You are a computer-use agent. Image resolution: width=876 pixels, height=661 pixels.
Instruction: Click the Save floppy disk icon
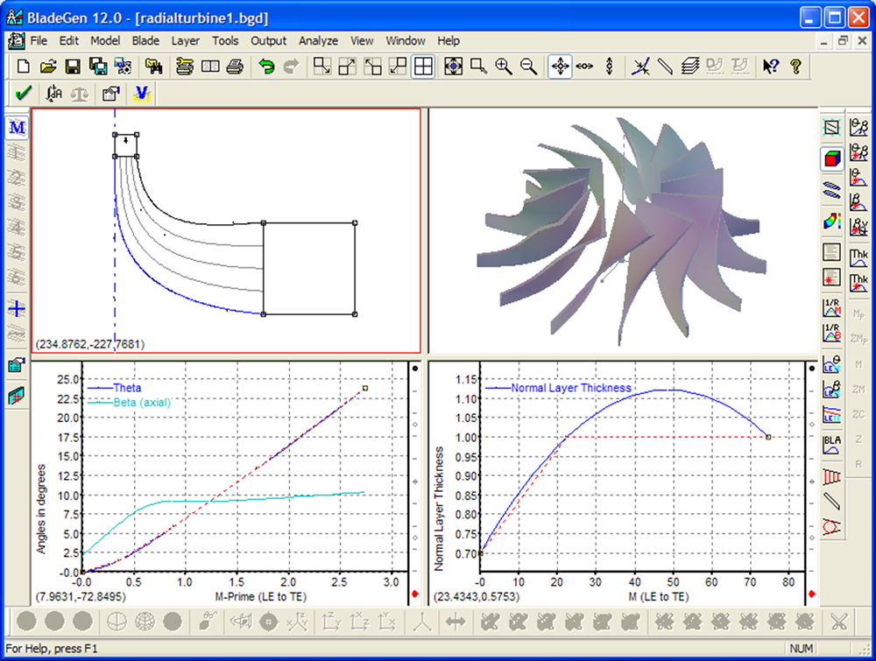pos(74,67)
